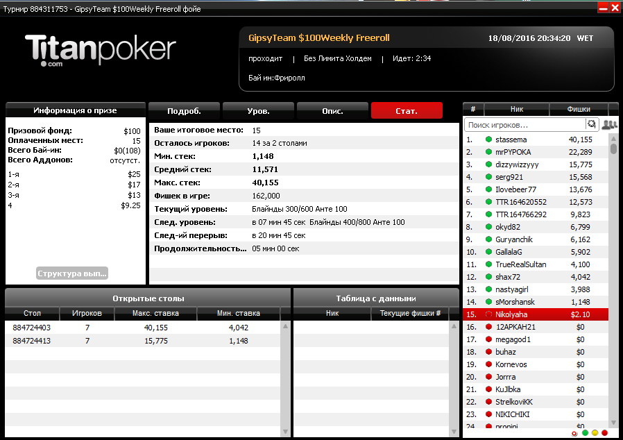The image size is (623, 440).
Task: Click the yellow legend dot below player list
Action: (x=595, y=433)
